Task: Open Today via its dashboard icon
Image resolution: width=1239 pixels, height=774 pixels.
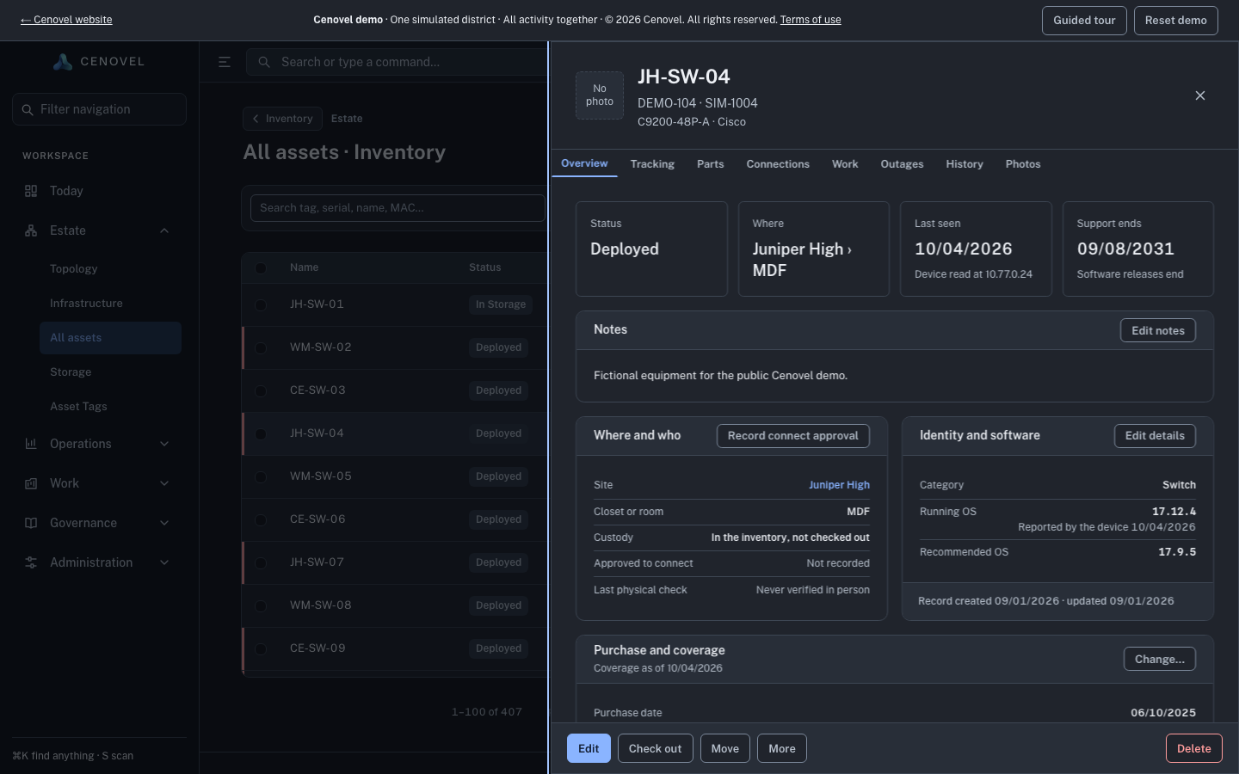Action: point(31,191)
